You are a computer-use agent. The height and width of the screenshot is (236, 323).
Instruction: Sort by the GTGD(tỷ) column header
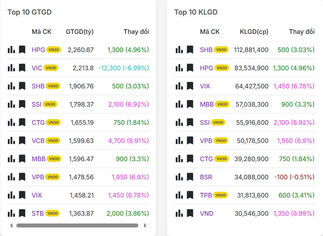[79, 32]
